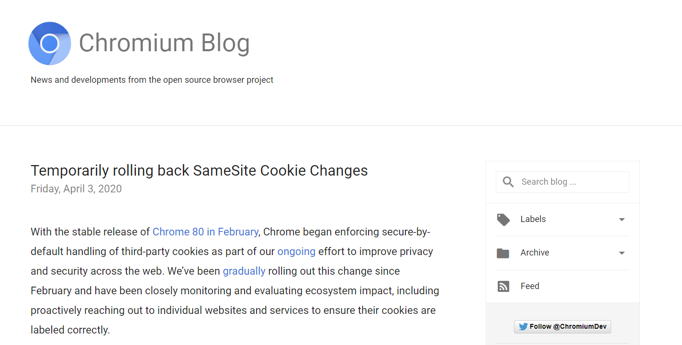Click the Chromium Blog title
This screenshot has width=682, height=345.
point(164,43)
